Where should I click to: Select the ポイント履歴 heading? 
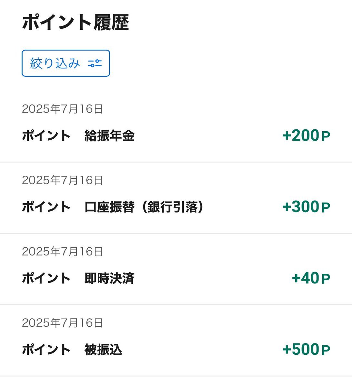75,23
